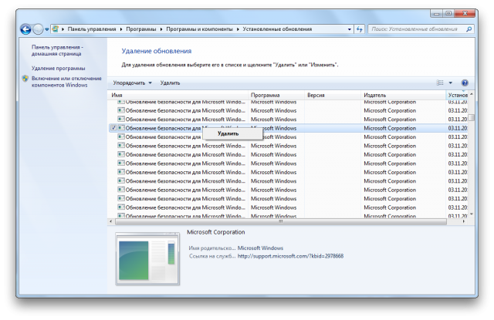Image resolution: width=494 pixels, height=320 pixels.
Task: Click the horizontal scrollbar left arrow
Action: coord(110,221)
